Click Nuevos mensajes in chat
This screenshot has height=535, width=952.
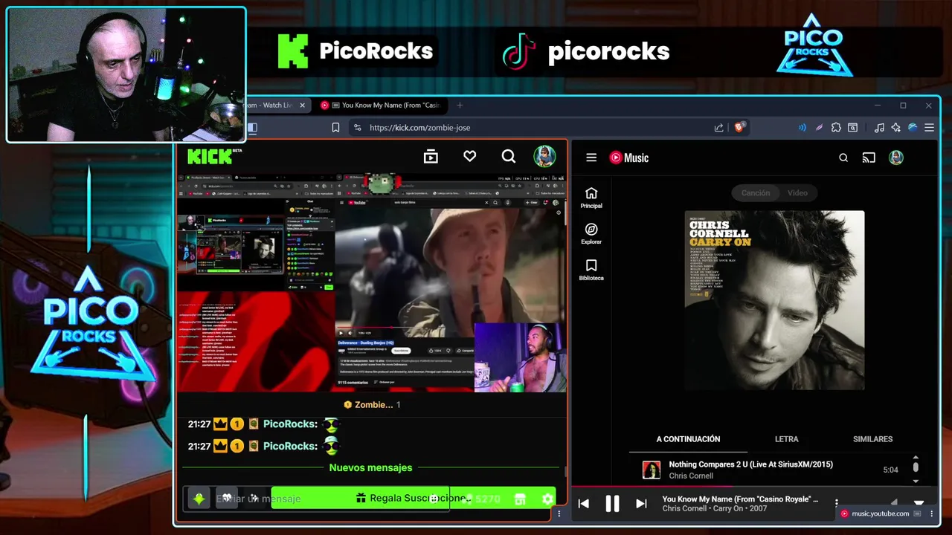pos(370,467)
